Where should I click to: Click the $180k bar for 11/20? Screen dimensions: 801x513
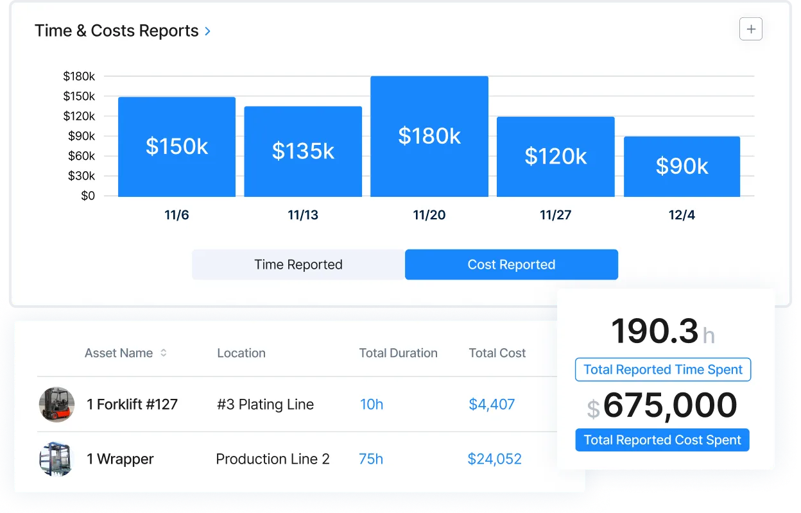tap(429, 135)
